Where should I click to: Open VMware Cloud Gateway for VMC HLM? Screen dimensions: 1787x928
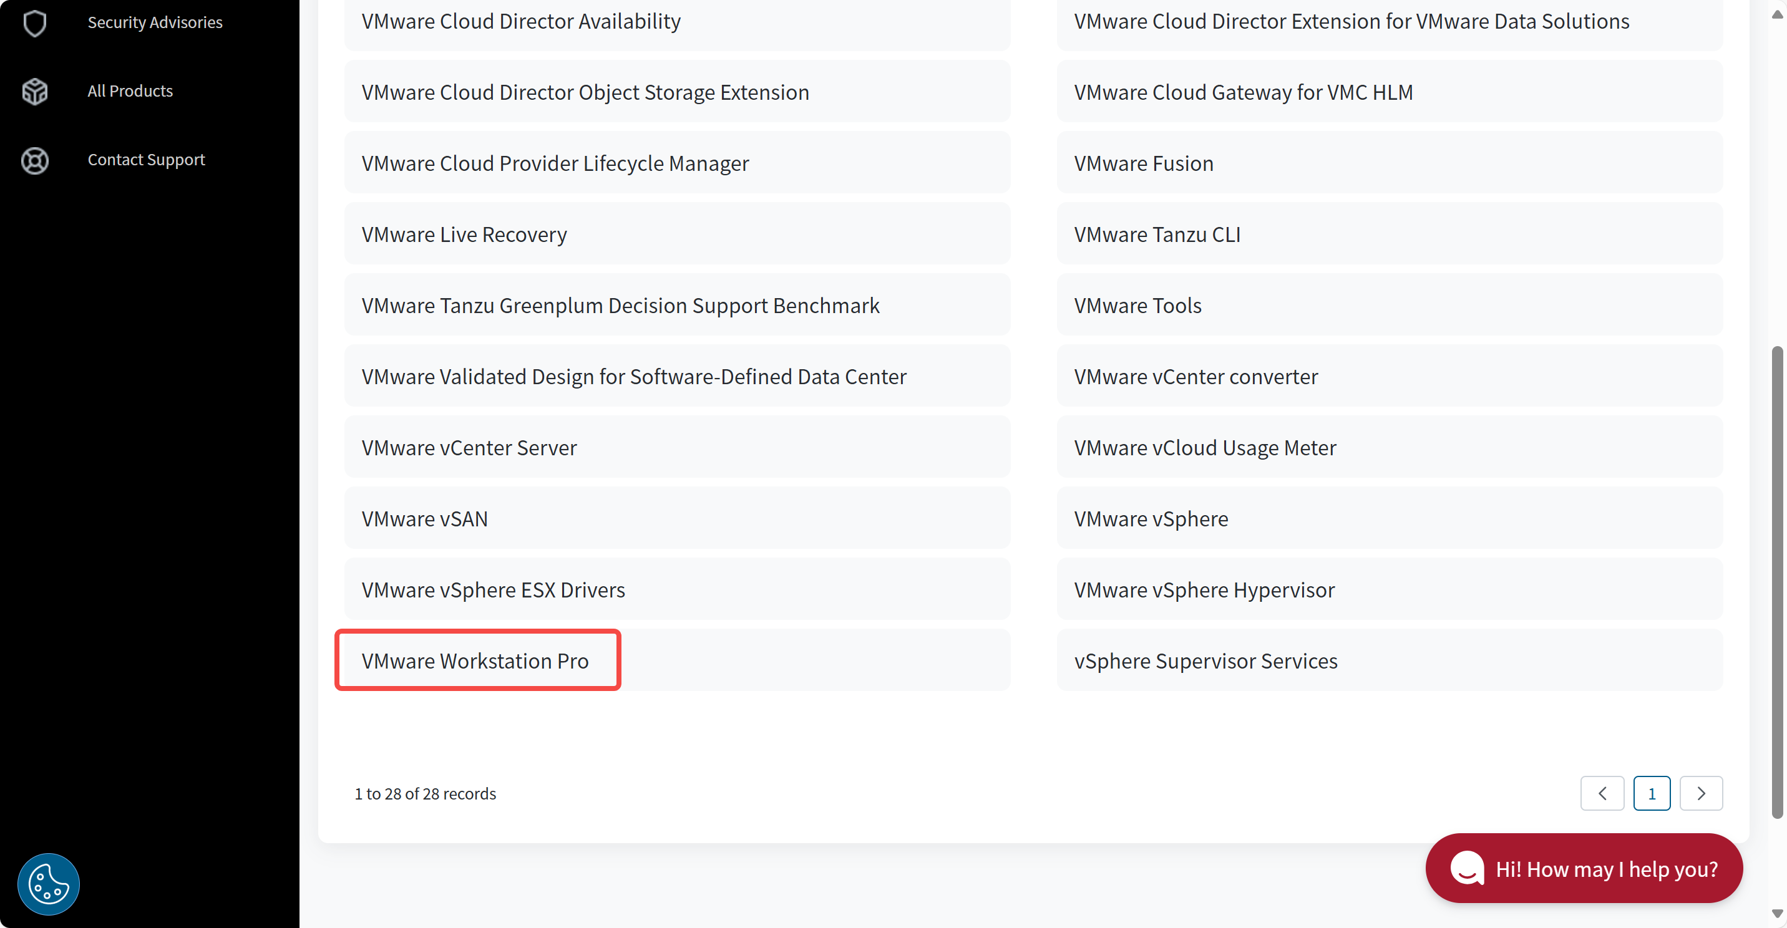[x=1390, y=92]
